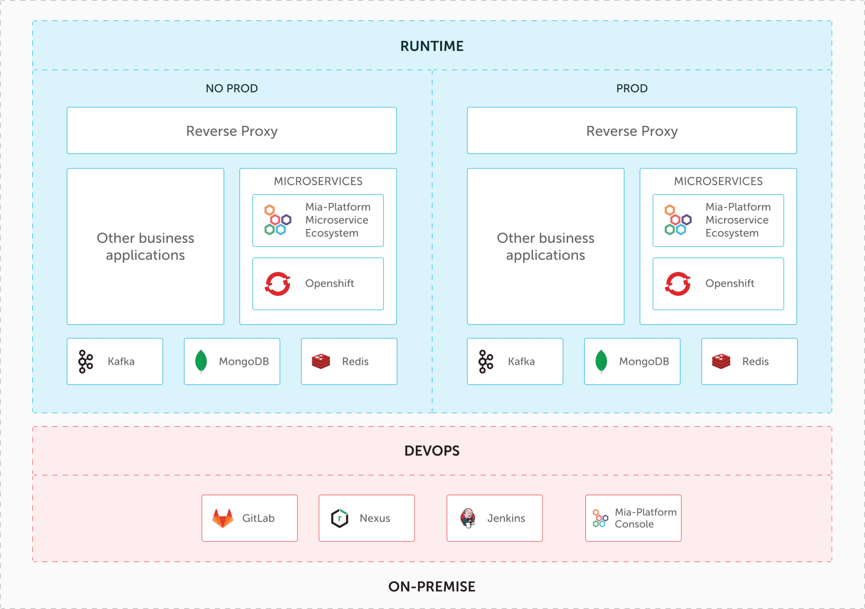Select Other business applications box in PROD
Screen dimensions: 865x609
(x=546, y=246)
